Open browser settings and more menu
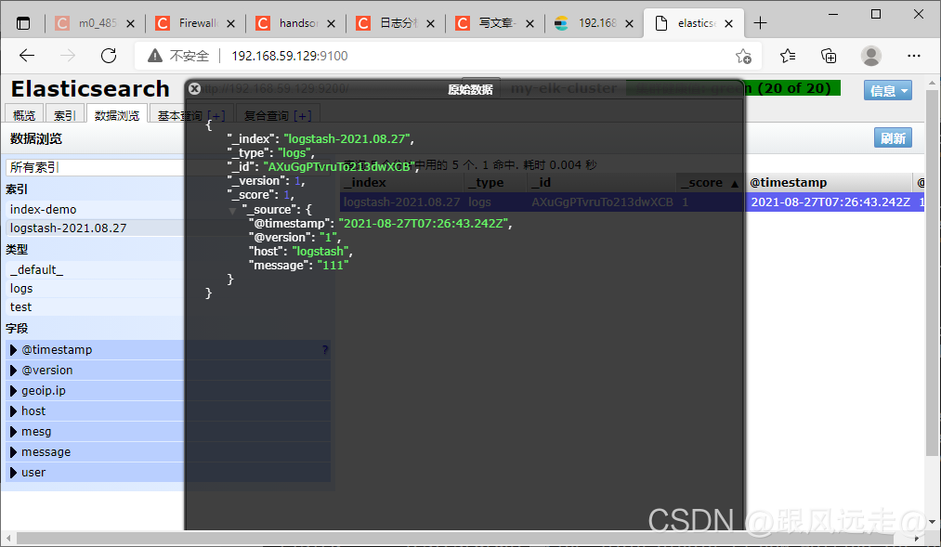The width and height of the screenshot is (941, 547). click(x=913, y=56)
